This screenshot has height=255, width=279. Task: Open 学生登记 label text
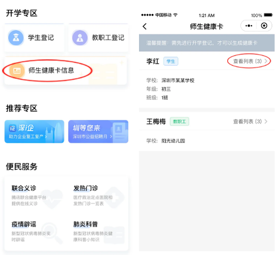[41, 37]
